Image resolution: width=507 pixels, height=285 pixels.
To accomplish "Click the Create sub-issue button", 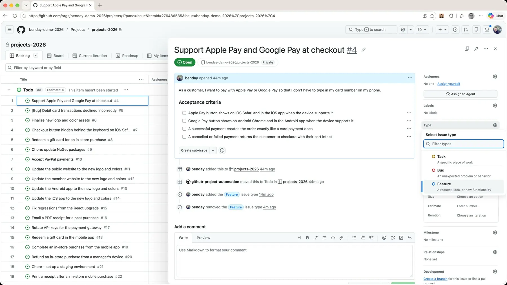I will tap(194, 150).
